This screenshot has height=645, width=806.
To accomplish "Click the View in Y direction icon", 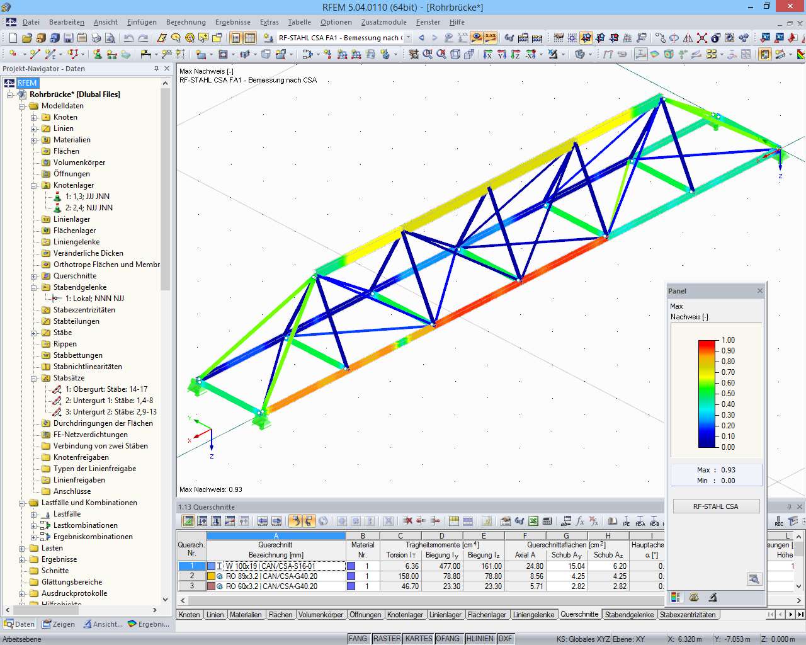I will 502,54.
